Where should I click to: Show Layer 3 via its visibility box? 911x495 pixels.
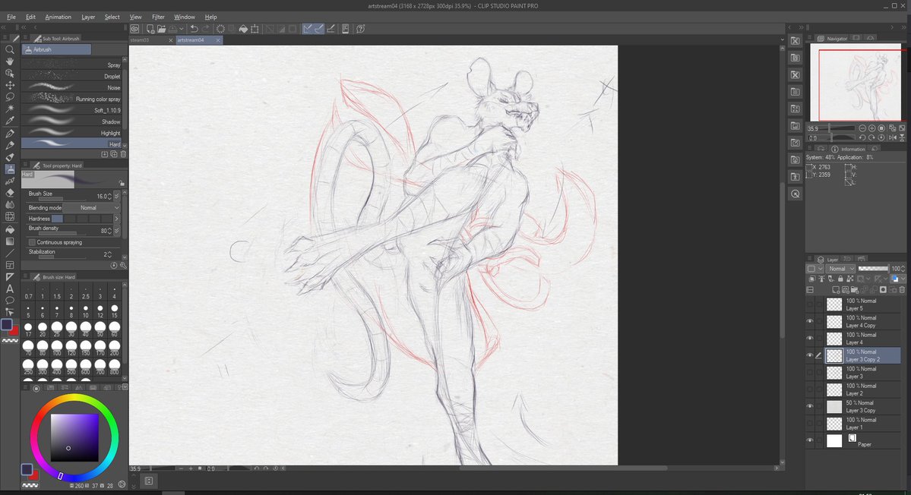810,372
